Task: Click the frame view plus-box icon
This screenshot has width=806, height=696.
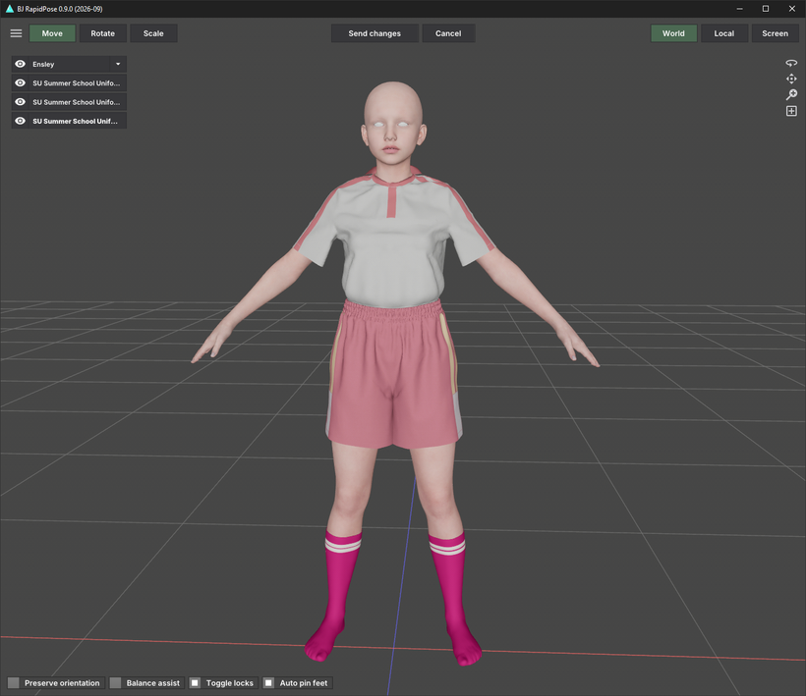Action: coord(791,111)
